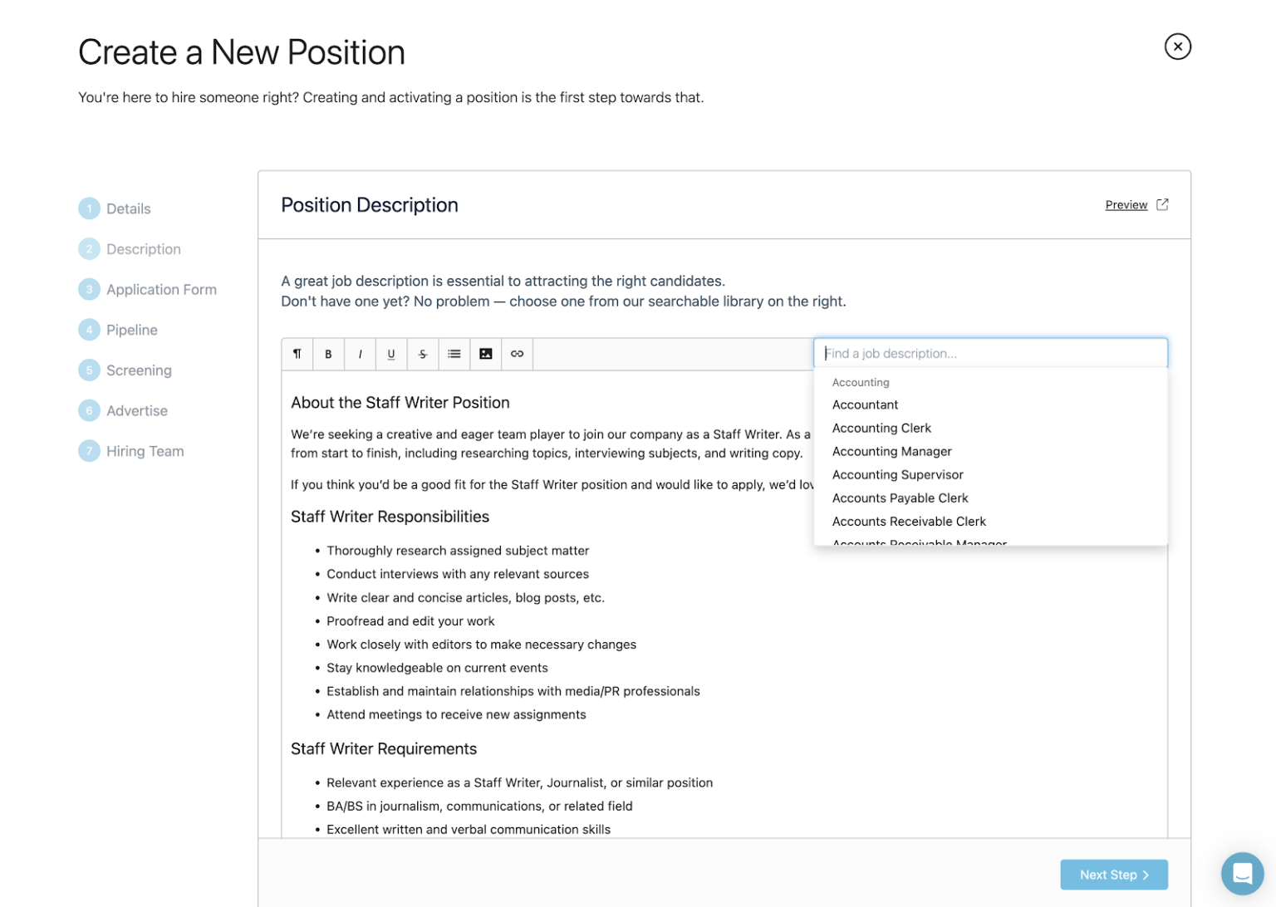This screenshot has width=1276, height=907.
Task: Click the paragraph formatting icon
Action: [297, 354]
